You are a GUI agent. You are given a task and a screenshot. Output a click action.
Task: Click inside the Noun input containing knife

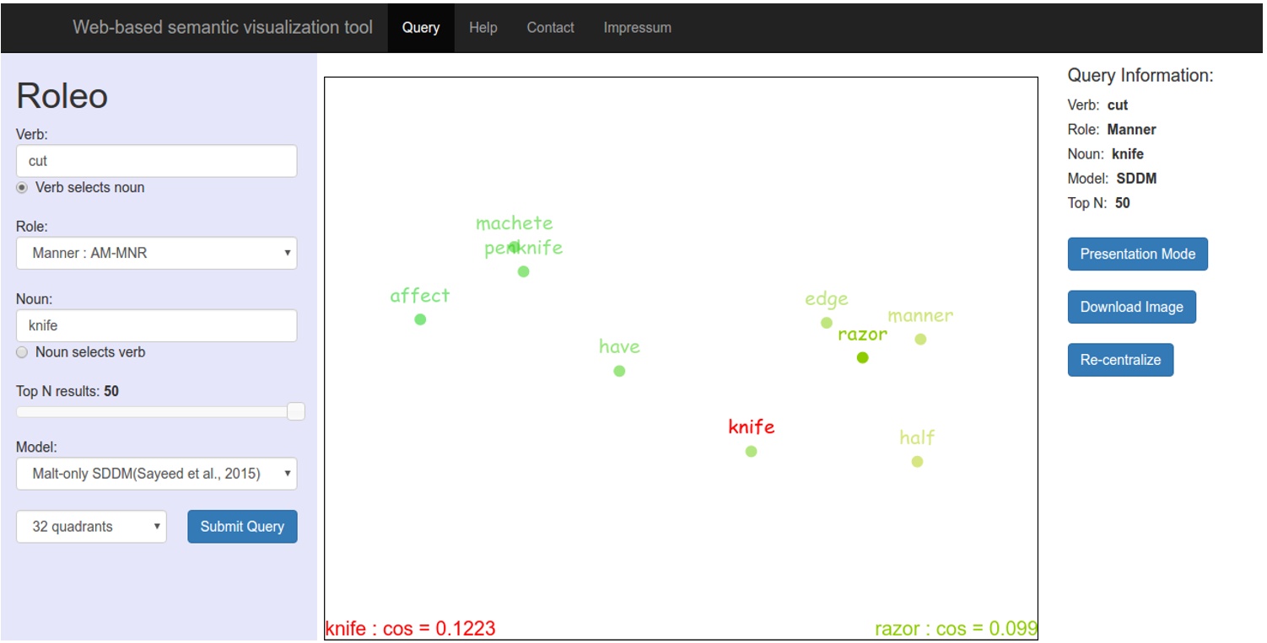point(156,325)
